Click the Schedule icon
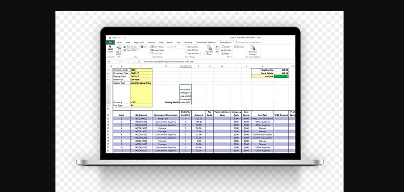The width and height of the screenshot is (404, 192). (x=239, y=47)
